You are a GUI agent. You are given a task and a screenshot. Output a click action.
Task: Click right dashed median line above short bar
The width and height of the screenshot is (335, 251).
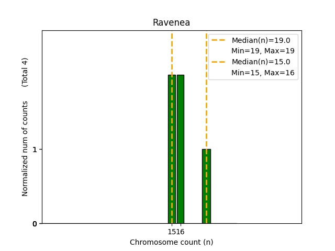(206, 105)
